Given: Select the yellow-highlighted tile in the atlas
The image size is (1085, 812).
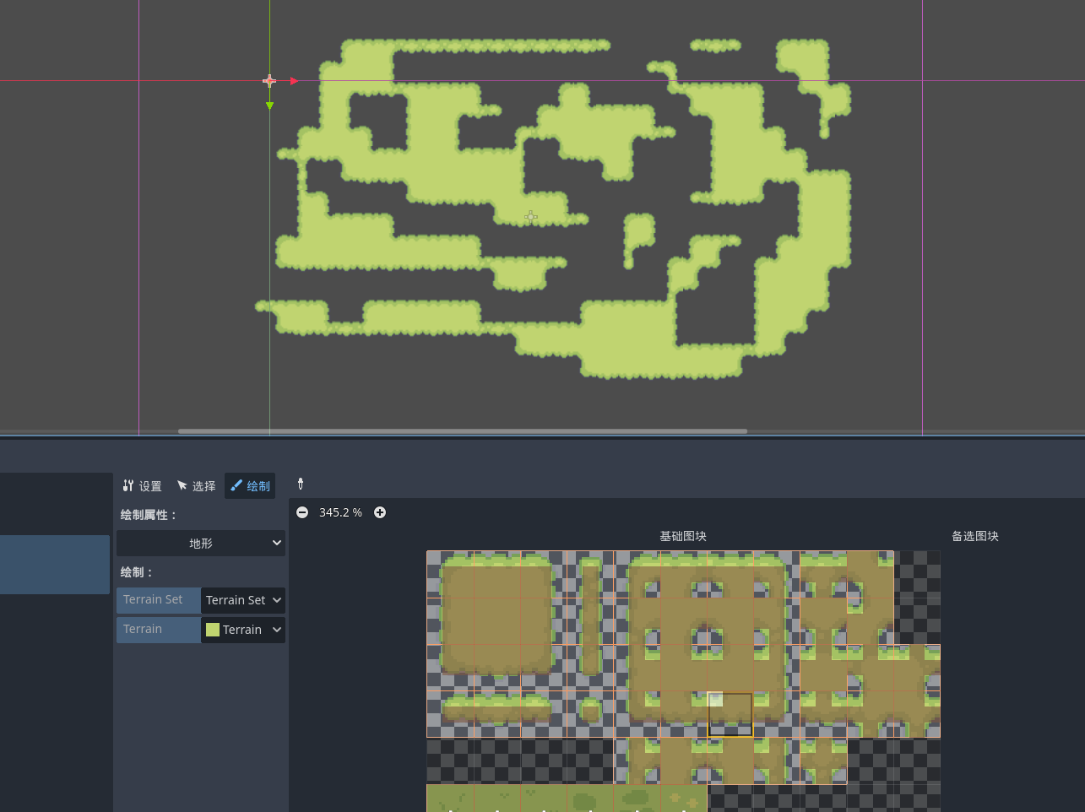Looking at the screenshot, I should click(730, 714).
